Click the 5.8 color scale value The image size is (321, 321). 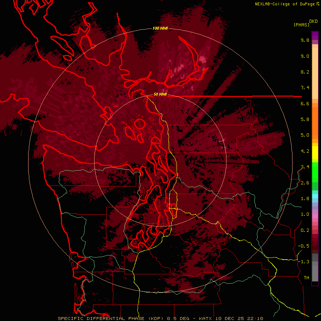click(305, 119)
